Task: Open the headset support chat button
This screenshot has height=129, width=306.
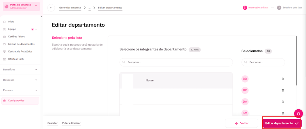Action: coord(299,114)
